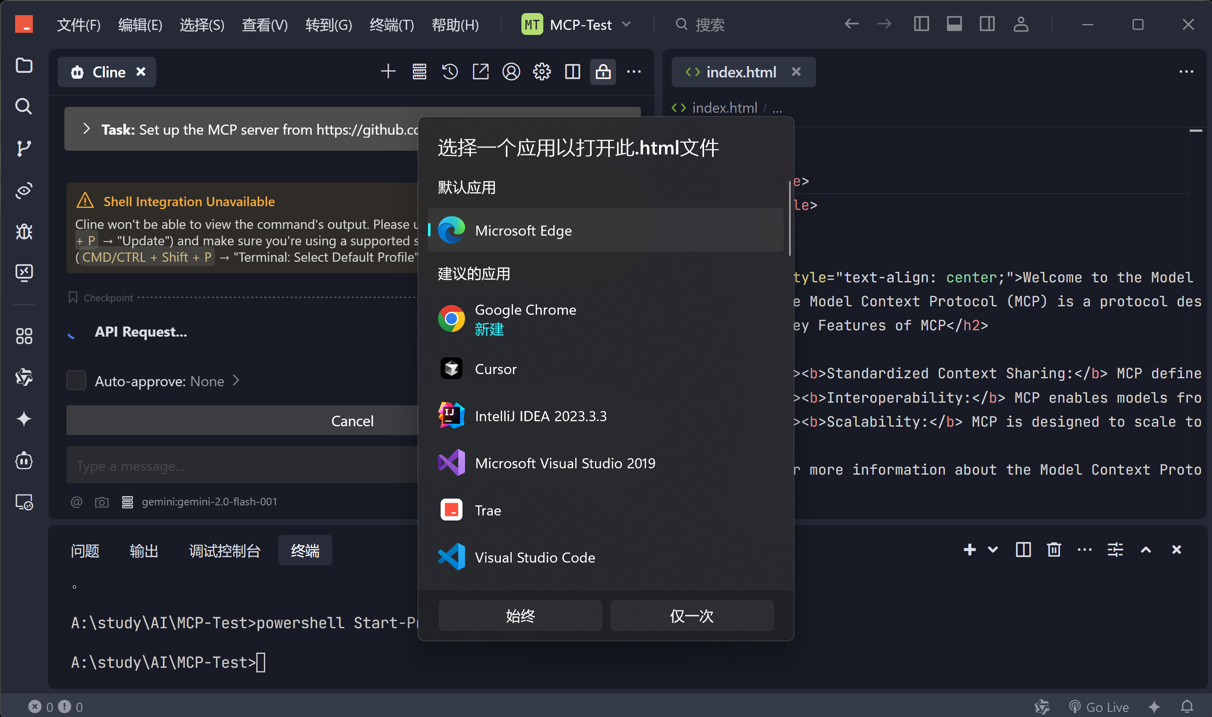The width and height of the screenshot is (1212, 717).
Task: Click the 仅一次 button
Action: 691,616
